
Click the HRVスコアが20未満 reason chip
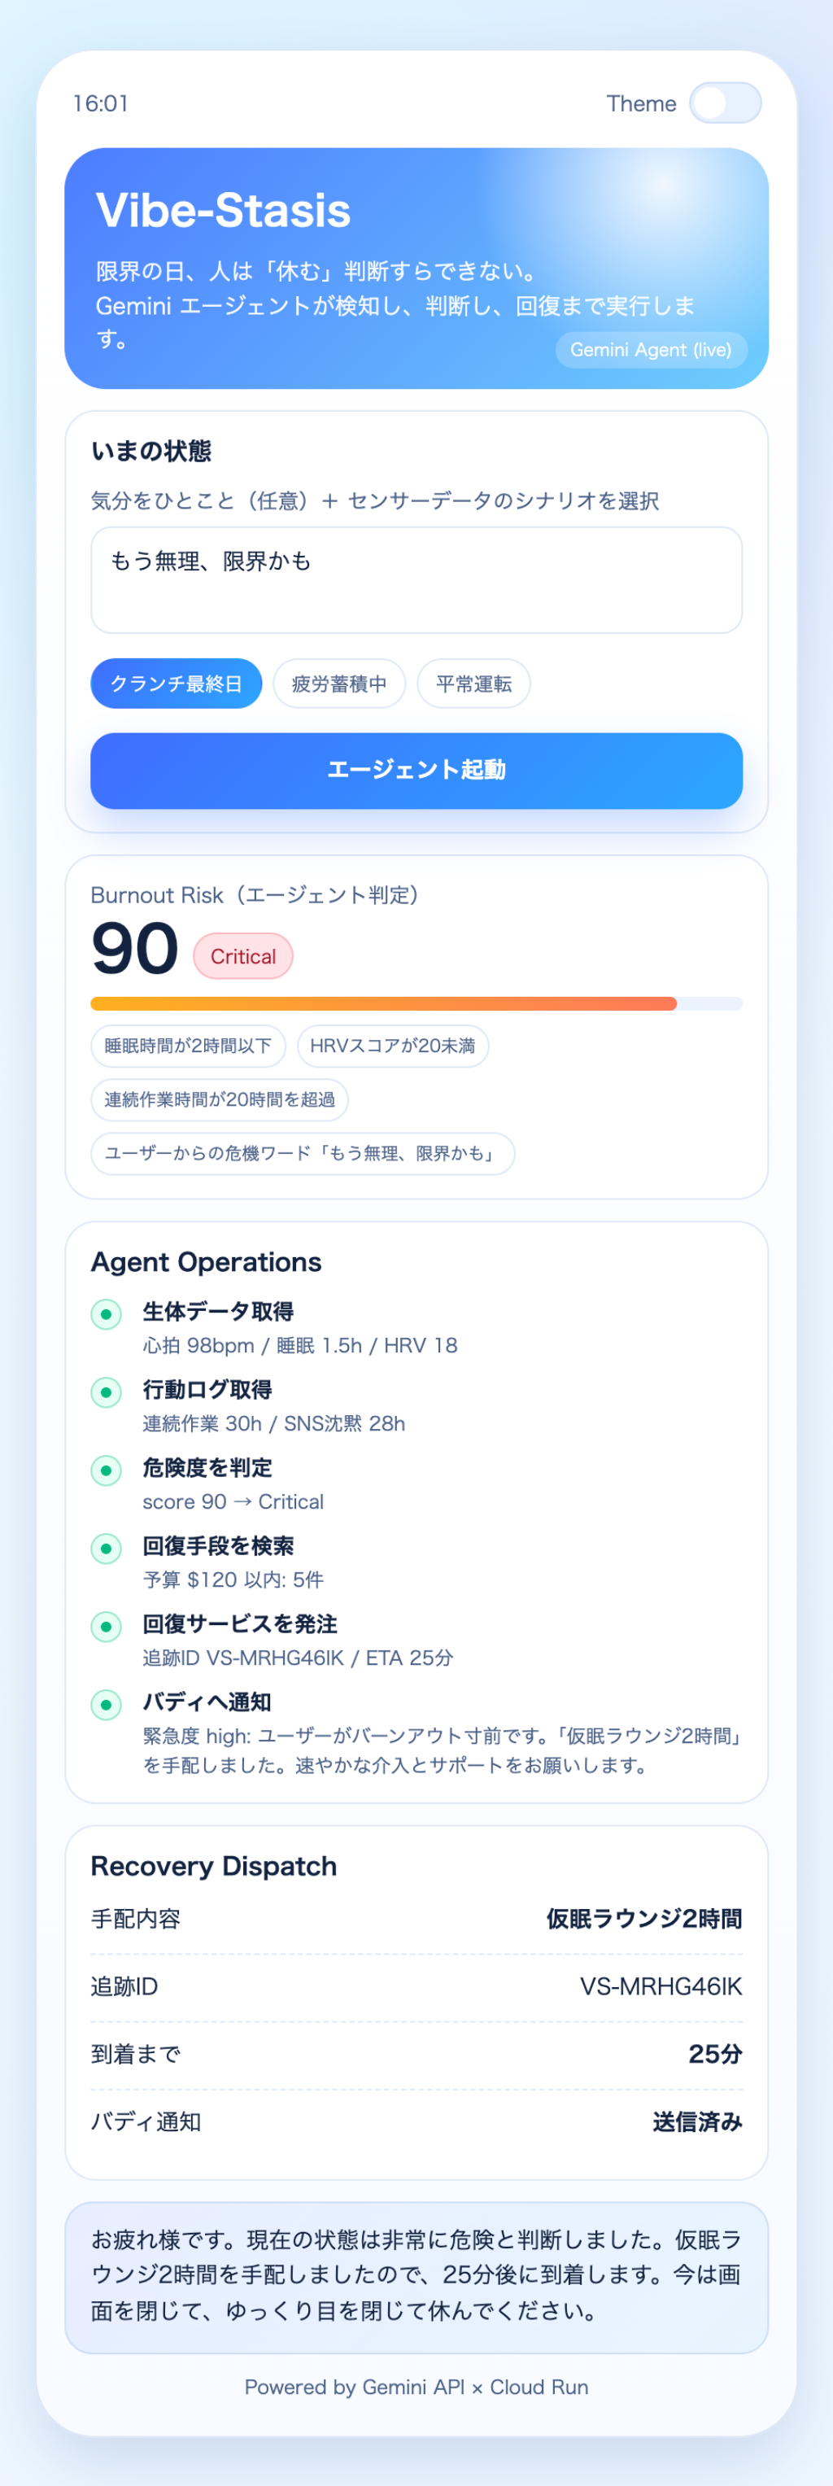point(393,1046)
